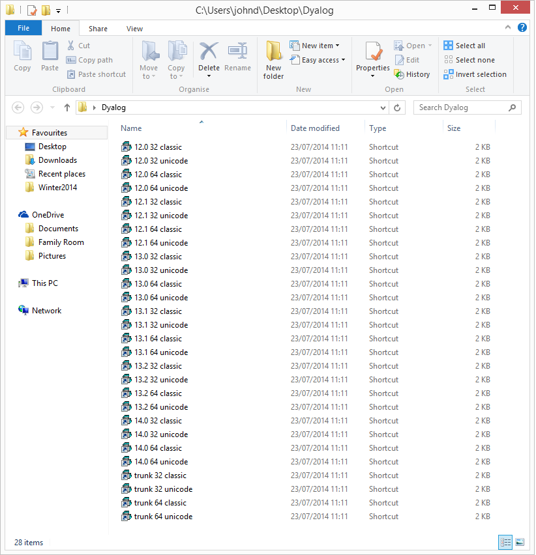
Task: Expand the Properties dropdown arrow
Action: (x=373, y=76)
